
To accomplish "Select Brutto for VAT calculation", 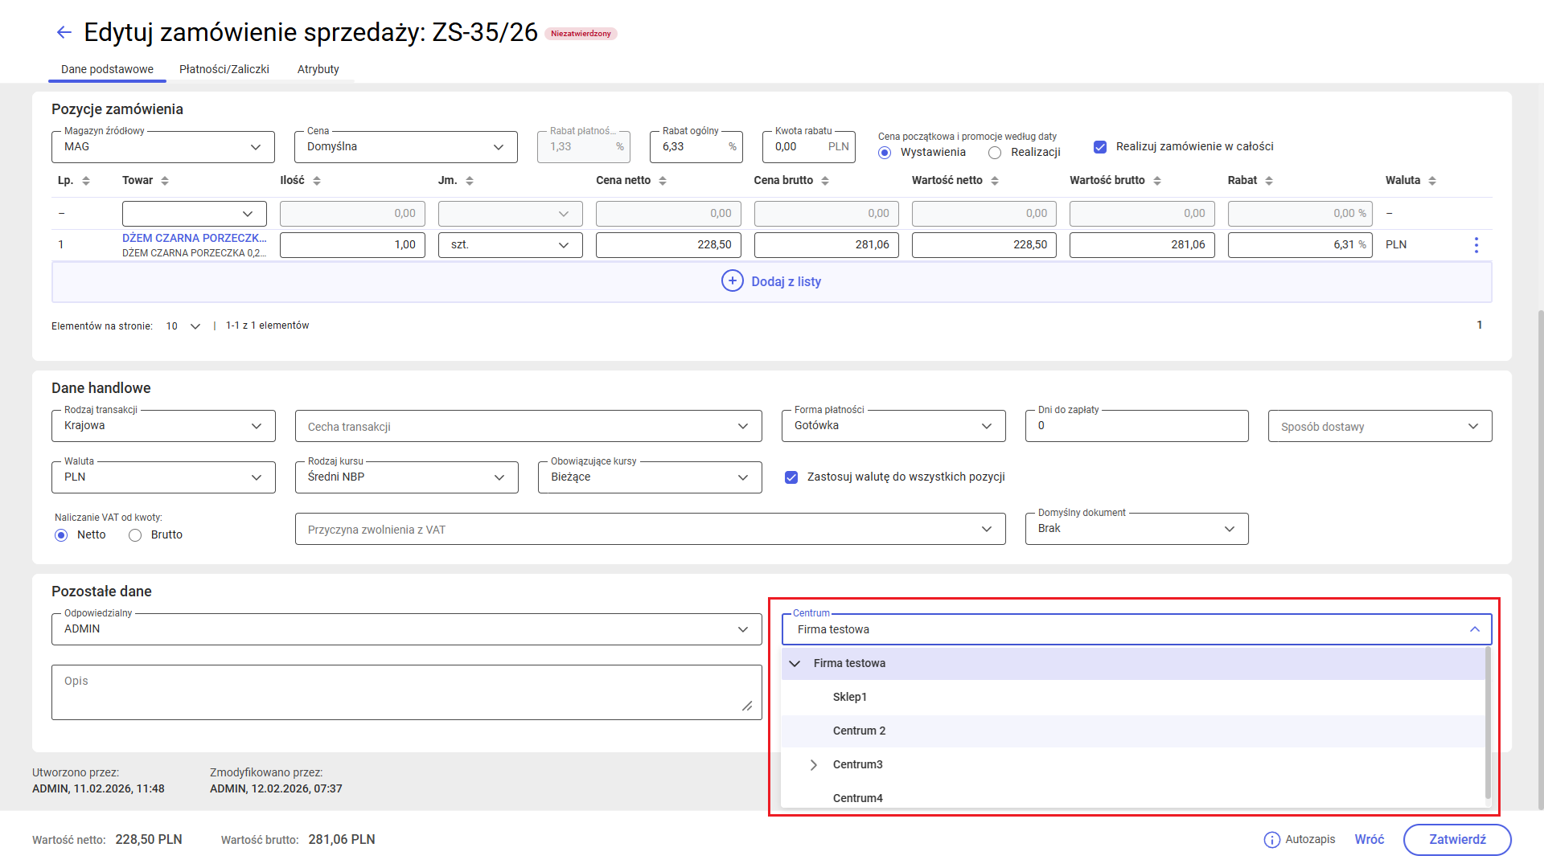I will coord(135,535).
